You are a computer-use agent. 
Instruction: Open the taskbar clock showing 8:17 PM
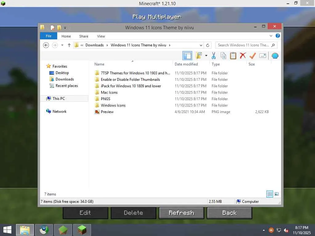301,230
